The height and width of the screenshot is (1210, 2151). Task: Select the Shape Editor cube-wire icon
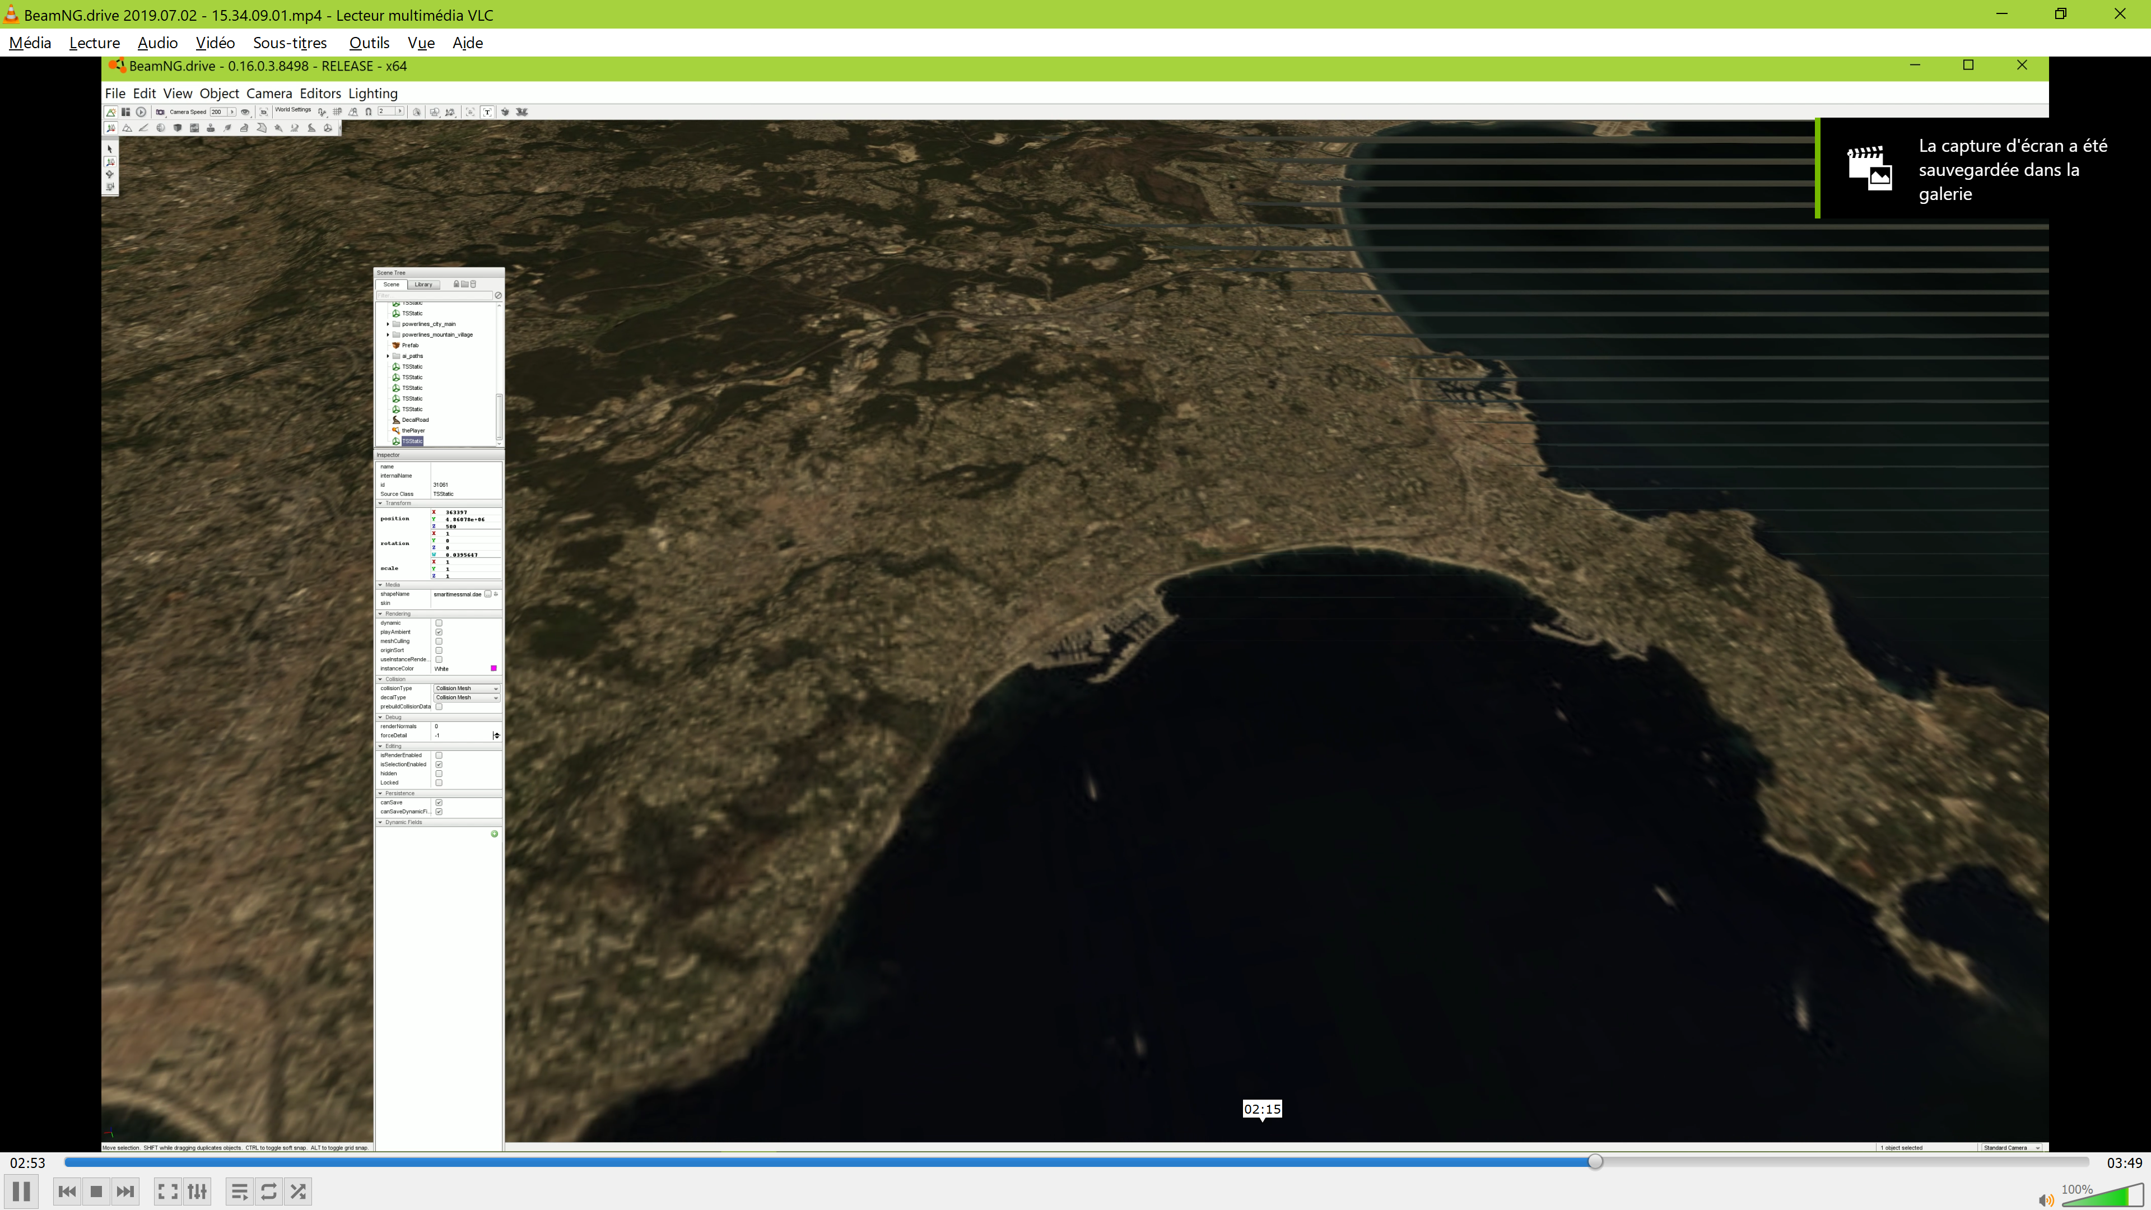pos(328,129)
